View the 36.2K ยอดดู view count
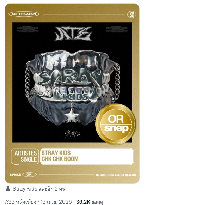This screenshot has height=205, width=214. [90, 202]
